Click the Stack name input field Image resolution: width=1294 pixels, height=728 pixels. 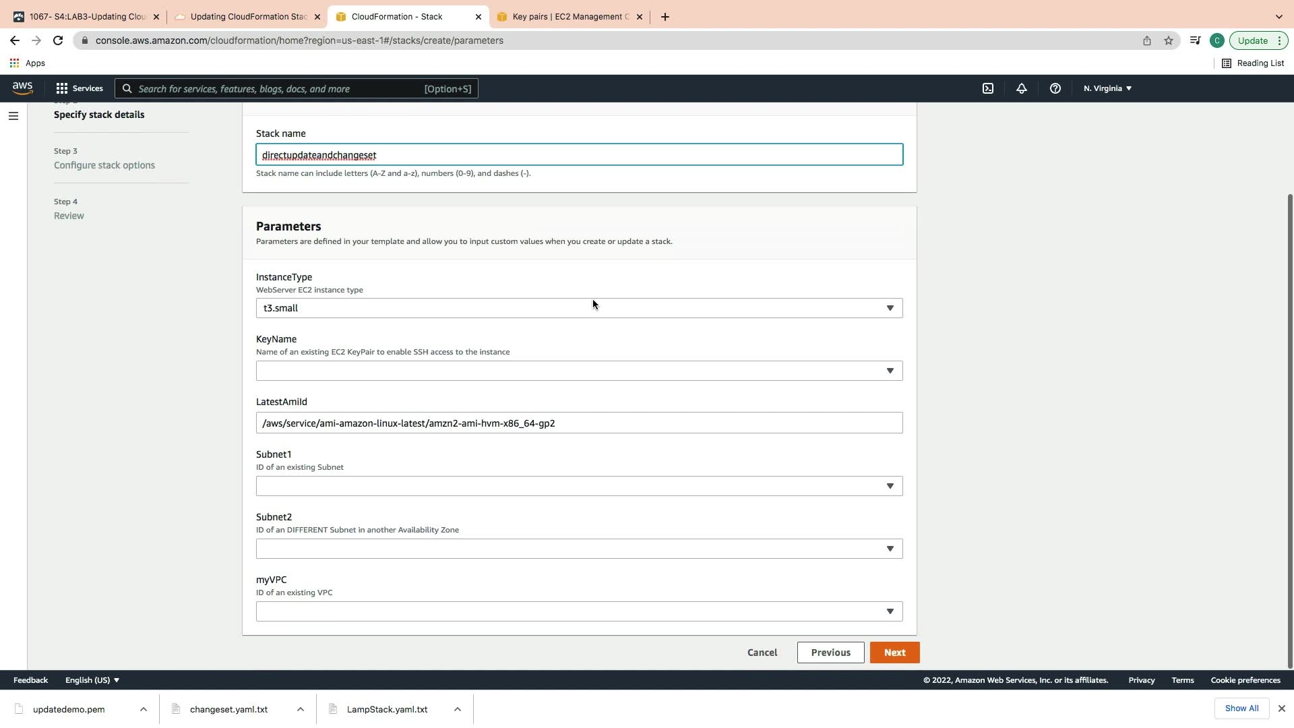pos(579,155)
